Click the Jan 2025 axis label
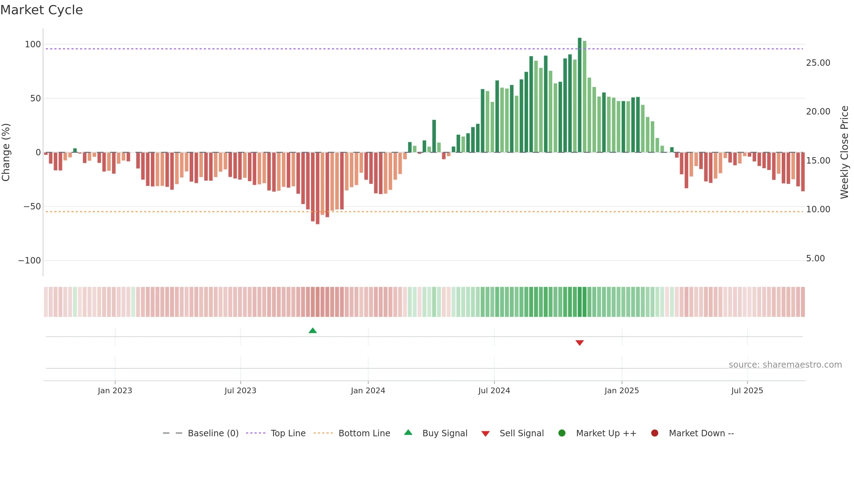This screenshot has width=854, height=480. click(x=622, y=391)
